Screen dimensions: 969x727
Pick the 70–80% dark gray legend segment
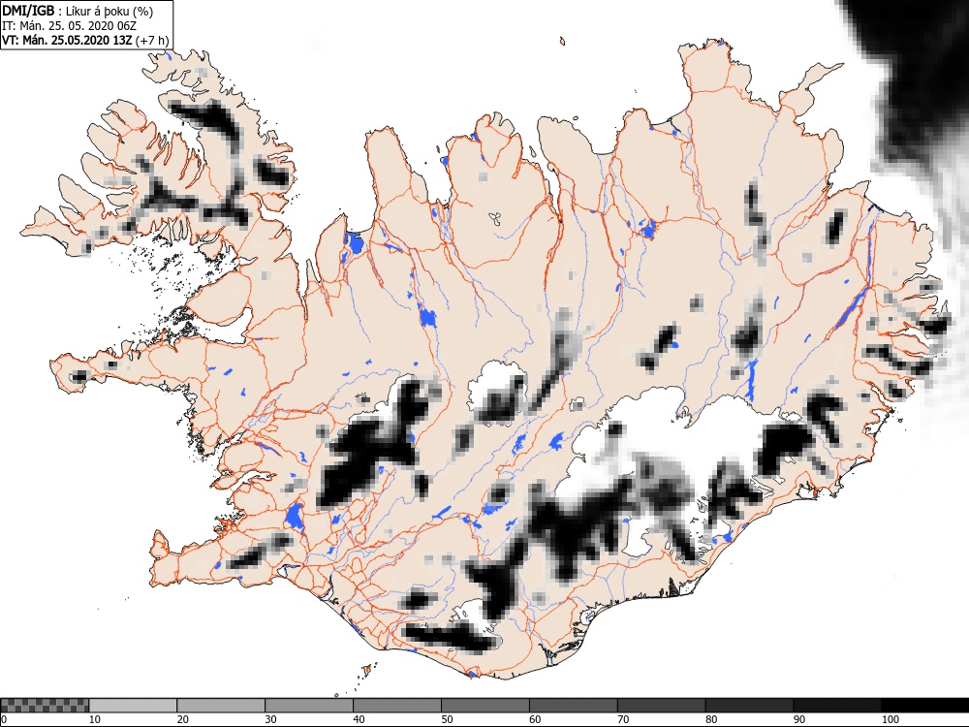661,706
